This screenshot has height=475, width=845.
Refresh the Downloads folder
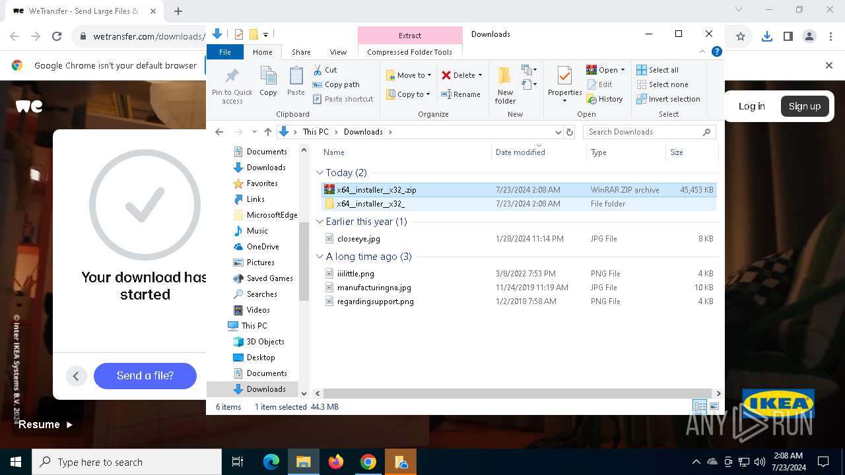570,132
